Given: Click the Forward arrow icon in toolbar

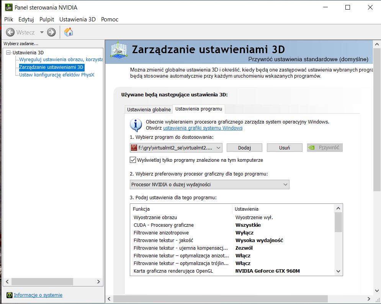Looking at the screenshot, I should pos(51,32).
